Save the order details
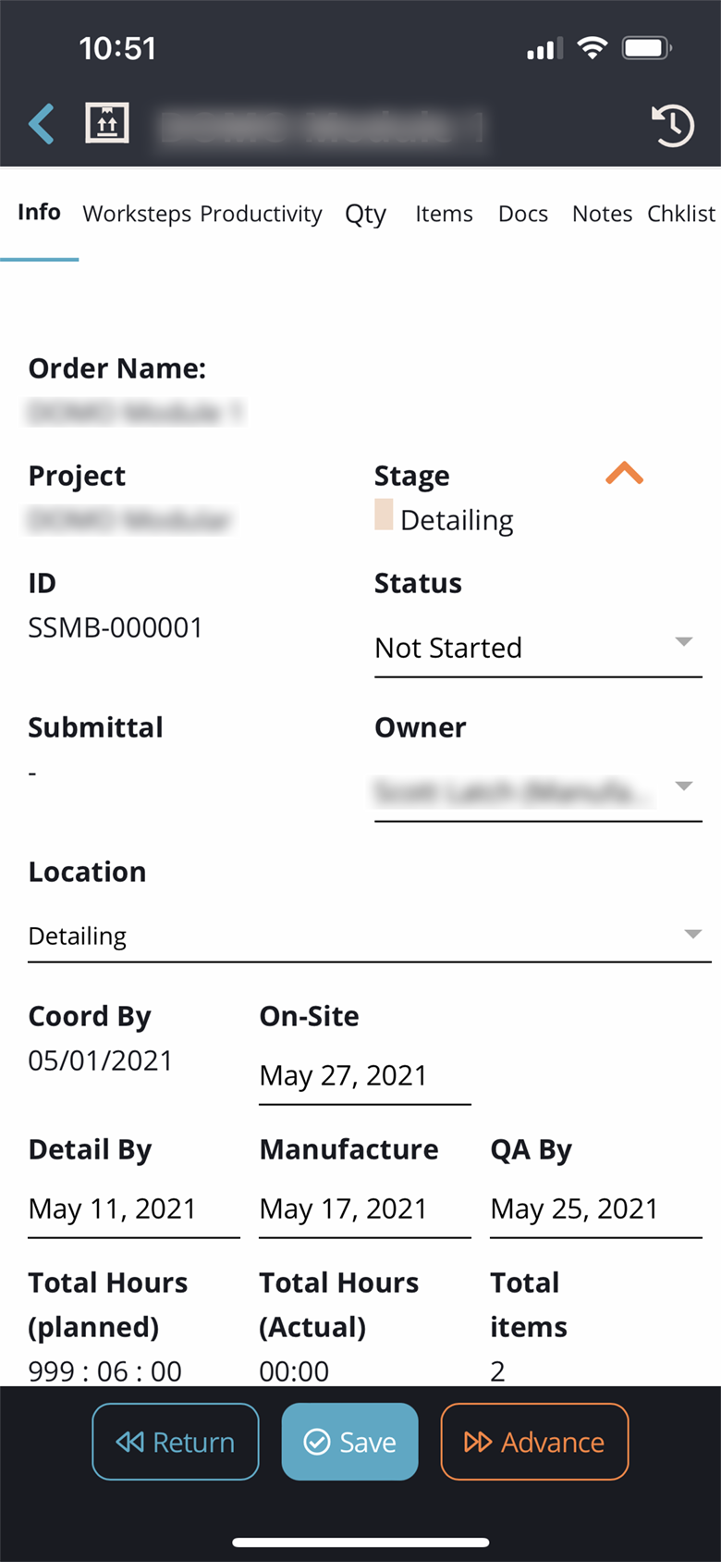Viewport: 721px width, 1562px height. coord(349,1441)
